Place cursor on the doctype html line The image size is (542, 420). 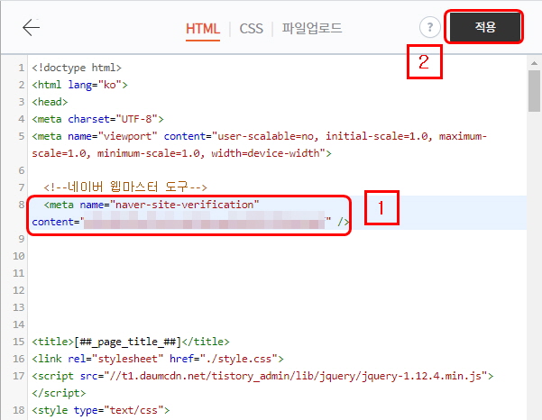(x=77, y=68)
